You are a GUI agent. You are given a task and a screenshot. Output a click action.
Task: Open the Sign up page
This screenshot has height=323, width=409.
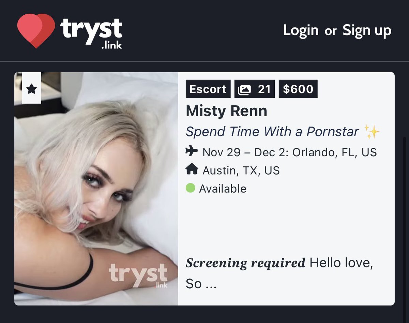(x=367, y=31)
